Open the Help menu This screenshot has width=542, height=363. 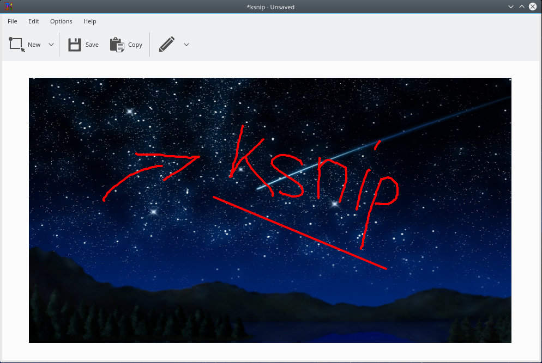point(89,21)
